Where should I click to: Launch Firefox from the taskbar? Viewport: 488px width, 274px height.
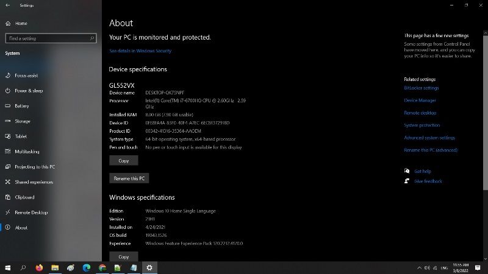coord(39,267)
